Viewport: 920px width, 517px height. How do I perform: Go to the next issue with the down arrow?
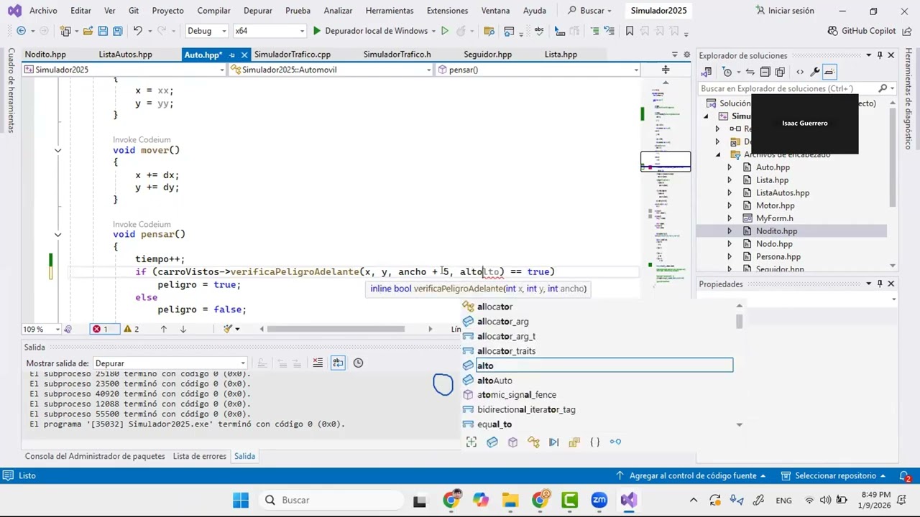[183, 329]
